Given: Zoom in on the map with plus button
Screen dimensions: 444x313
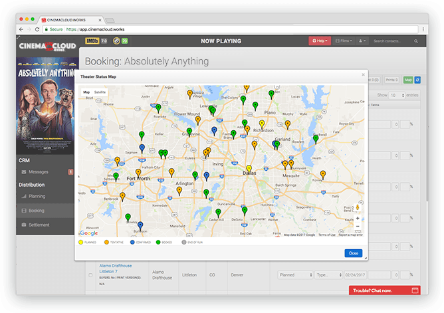Looking at the screenshot, I should 358,218.
